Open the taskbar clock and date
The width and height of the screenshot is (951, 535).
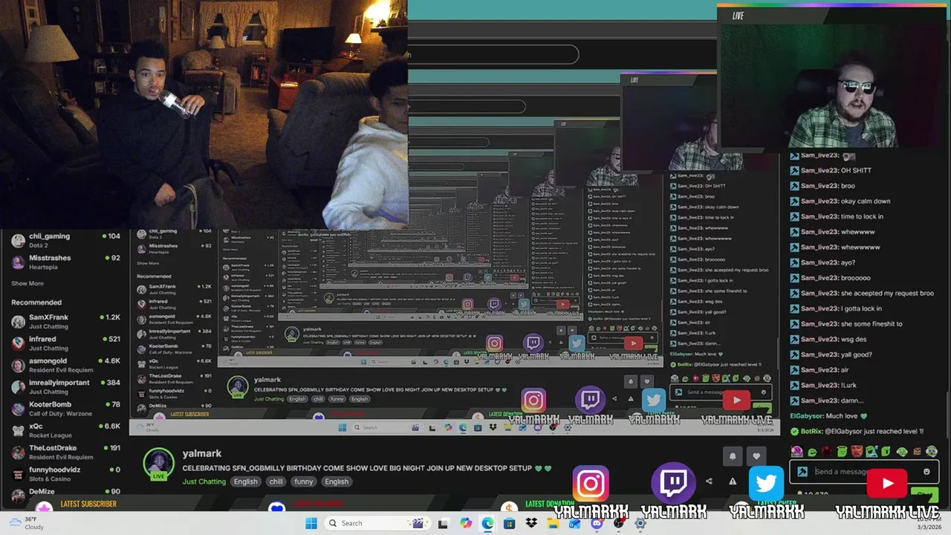pos(929,523)
